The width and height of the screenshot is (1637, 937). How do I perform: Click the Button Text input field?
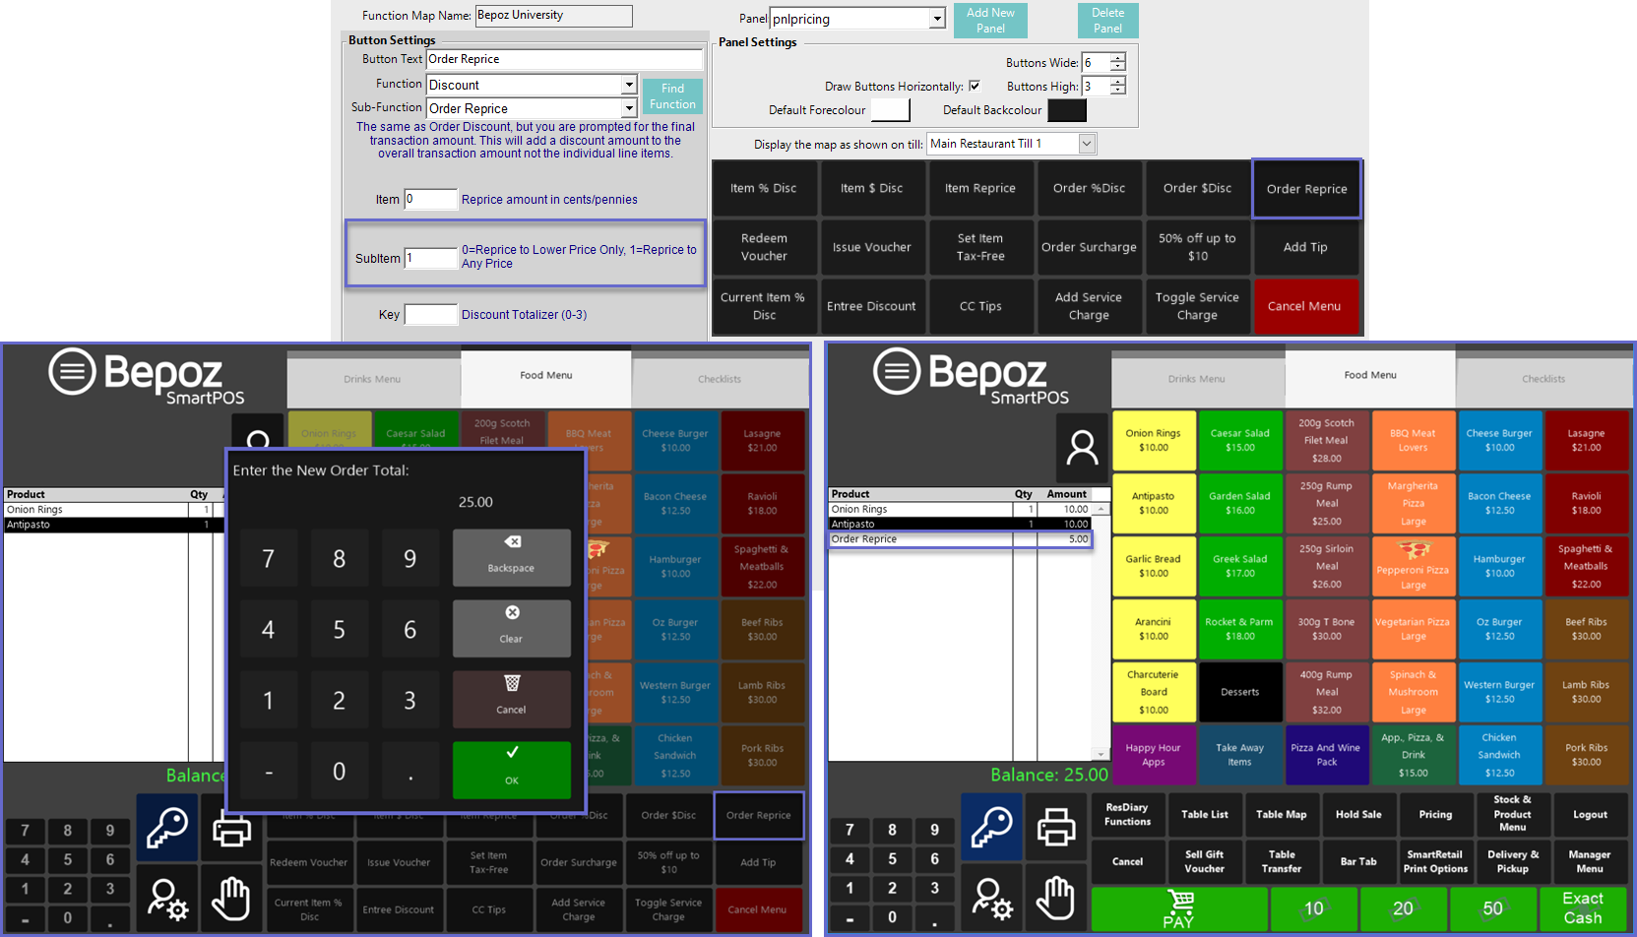point(564,59)
